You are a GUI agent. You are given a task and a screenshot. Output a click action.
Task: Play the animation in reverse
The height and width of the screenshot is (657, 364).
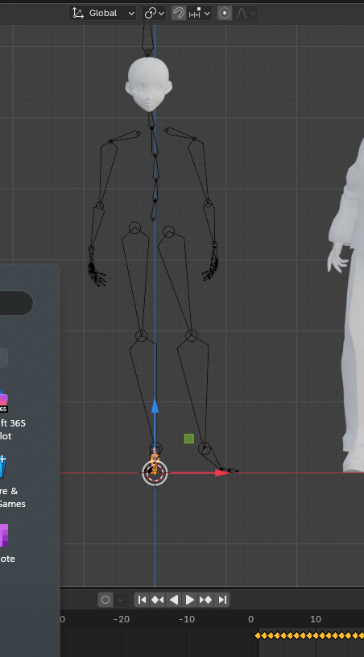click(x=174, y=600)
